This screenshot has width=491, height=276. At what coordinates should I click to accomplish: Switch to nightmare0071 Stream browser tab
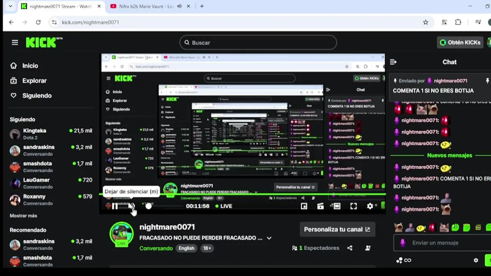click(61, 7)
